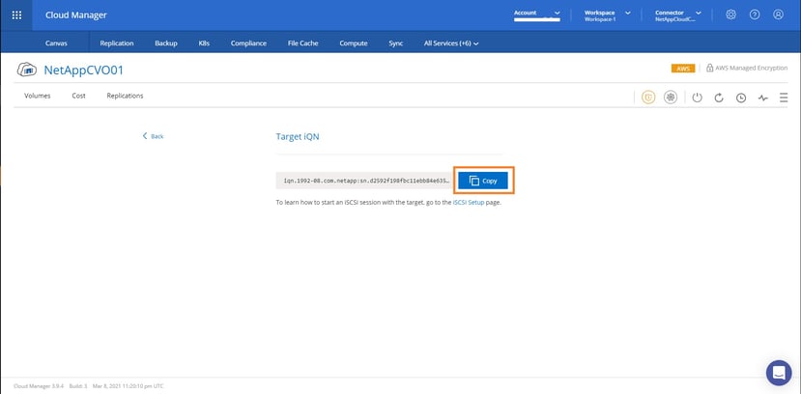Follow the iSCSI Setup link
Image resolution: width=801 pixels, height=394 pixels.
point(469,203)
